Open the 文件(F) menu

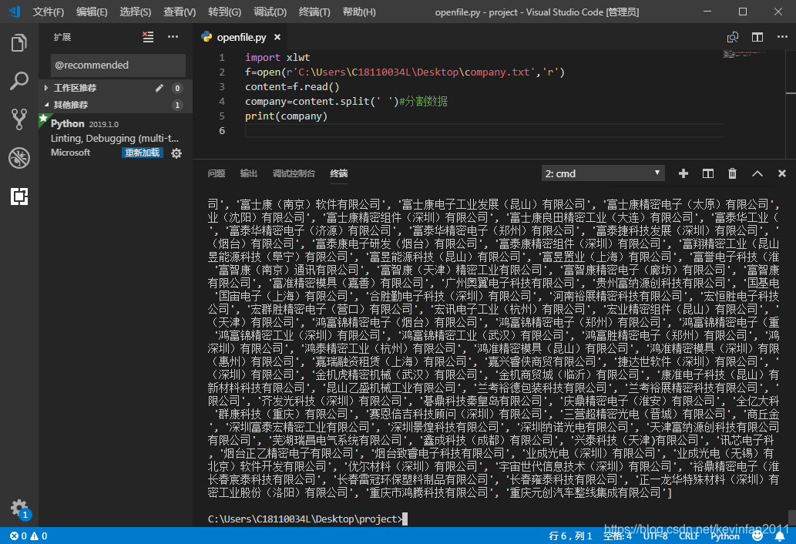(49, 12)
